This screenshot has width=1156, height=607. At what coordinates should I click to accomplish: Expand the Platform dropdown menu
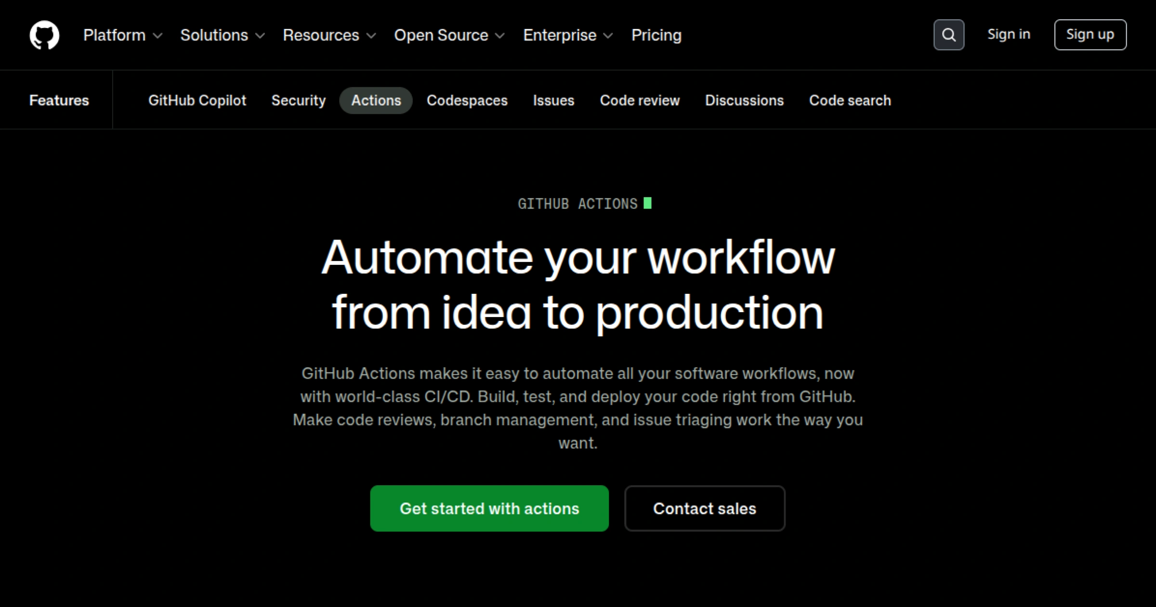123,35
